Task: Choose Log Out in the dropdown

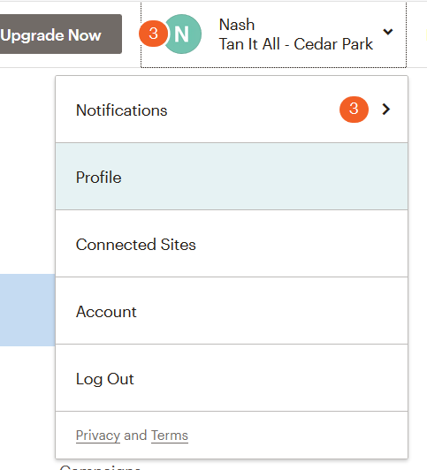Action: coord(232,378)
